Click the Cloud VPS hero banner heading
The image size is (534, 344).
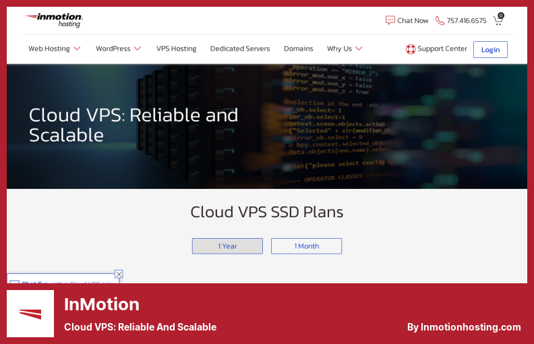[133, 125]
